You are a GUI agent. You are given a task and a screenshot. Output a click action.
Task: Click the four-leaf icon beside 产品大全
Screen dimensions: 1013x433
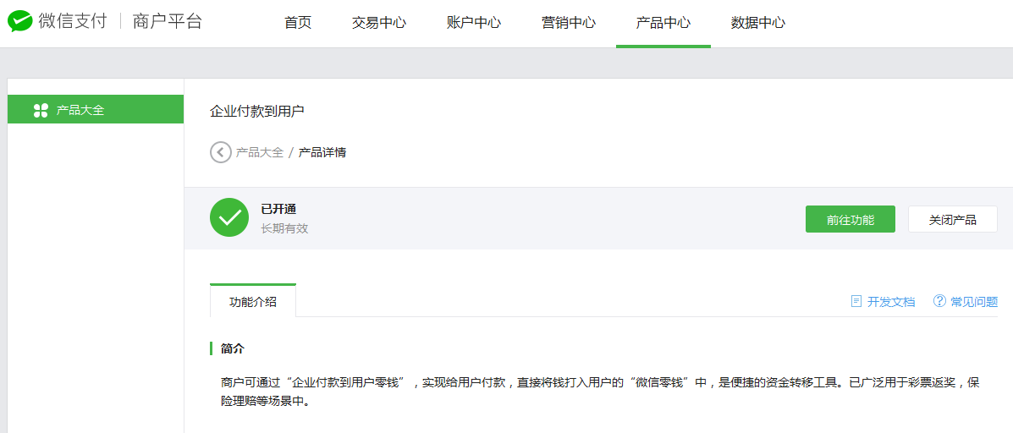pyautogui.click(x=41, y=110)
